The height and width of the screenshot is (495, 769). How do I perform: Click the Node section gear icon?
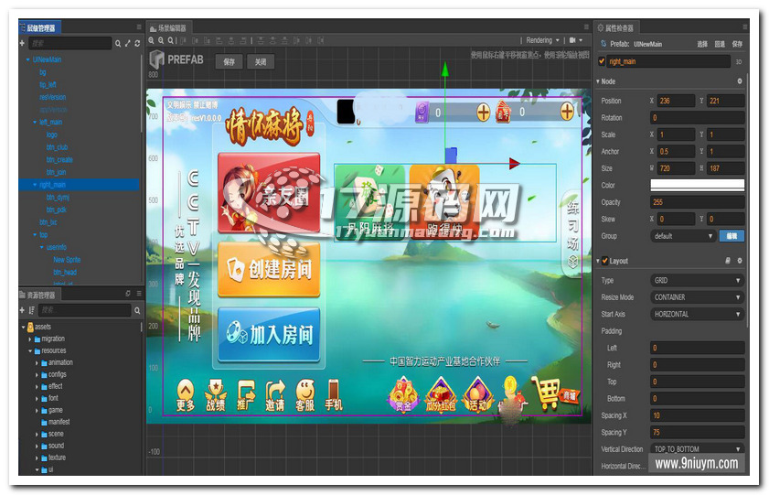[740, 81]
